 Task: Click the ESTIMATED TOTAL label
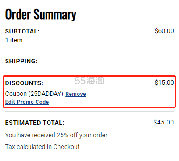click(35, 123)
